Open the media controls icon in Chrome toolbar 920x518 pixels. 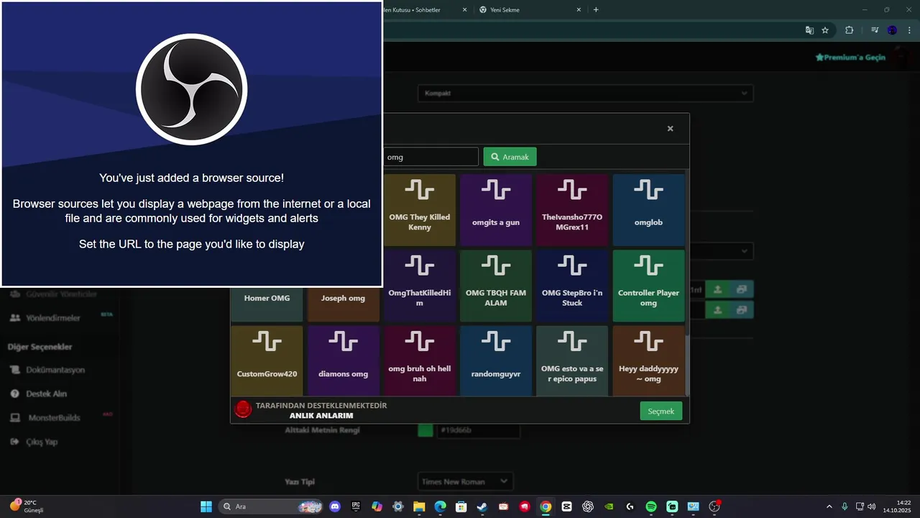click(x=874, y=30)
